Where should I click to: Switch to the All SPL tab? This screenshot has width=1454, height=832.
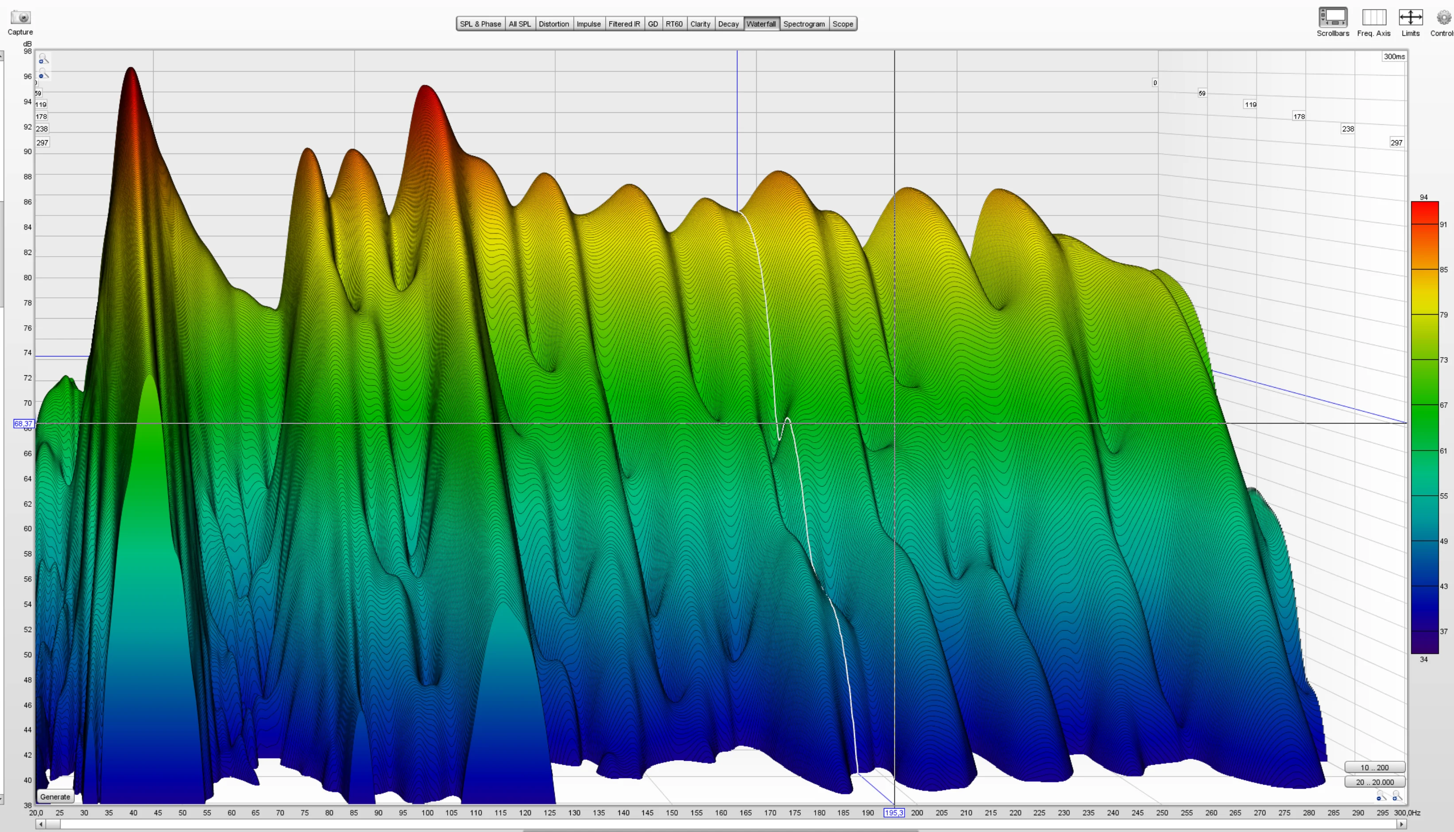(519, 24)
